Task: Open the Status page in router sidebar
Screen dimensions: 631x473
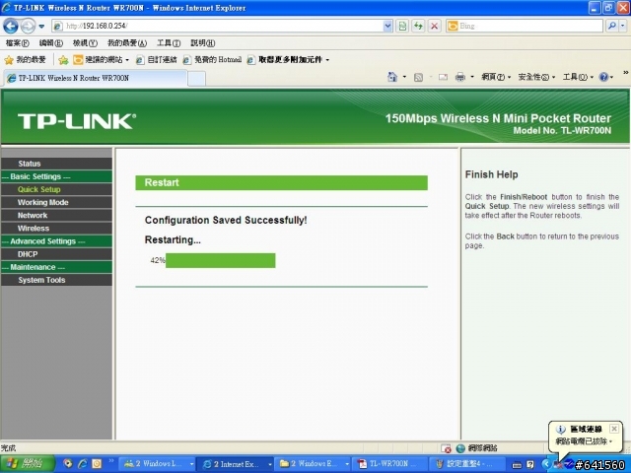Action: [x=56, y=164]
